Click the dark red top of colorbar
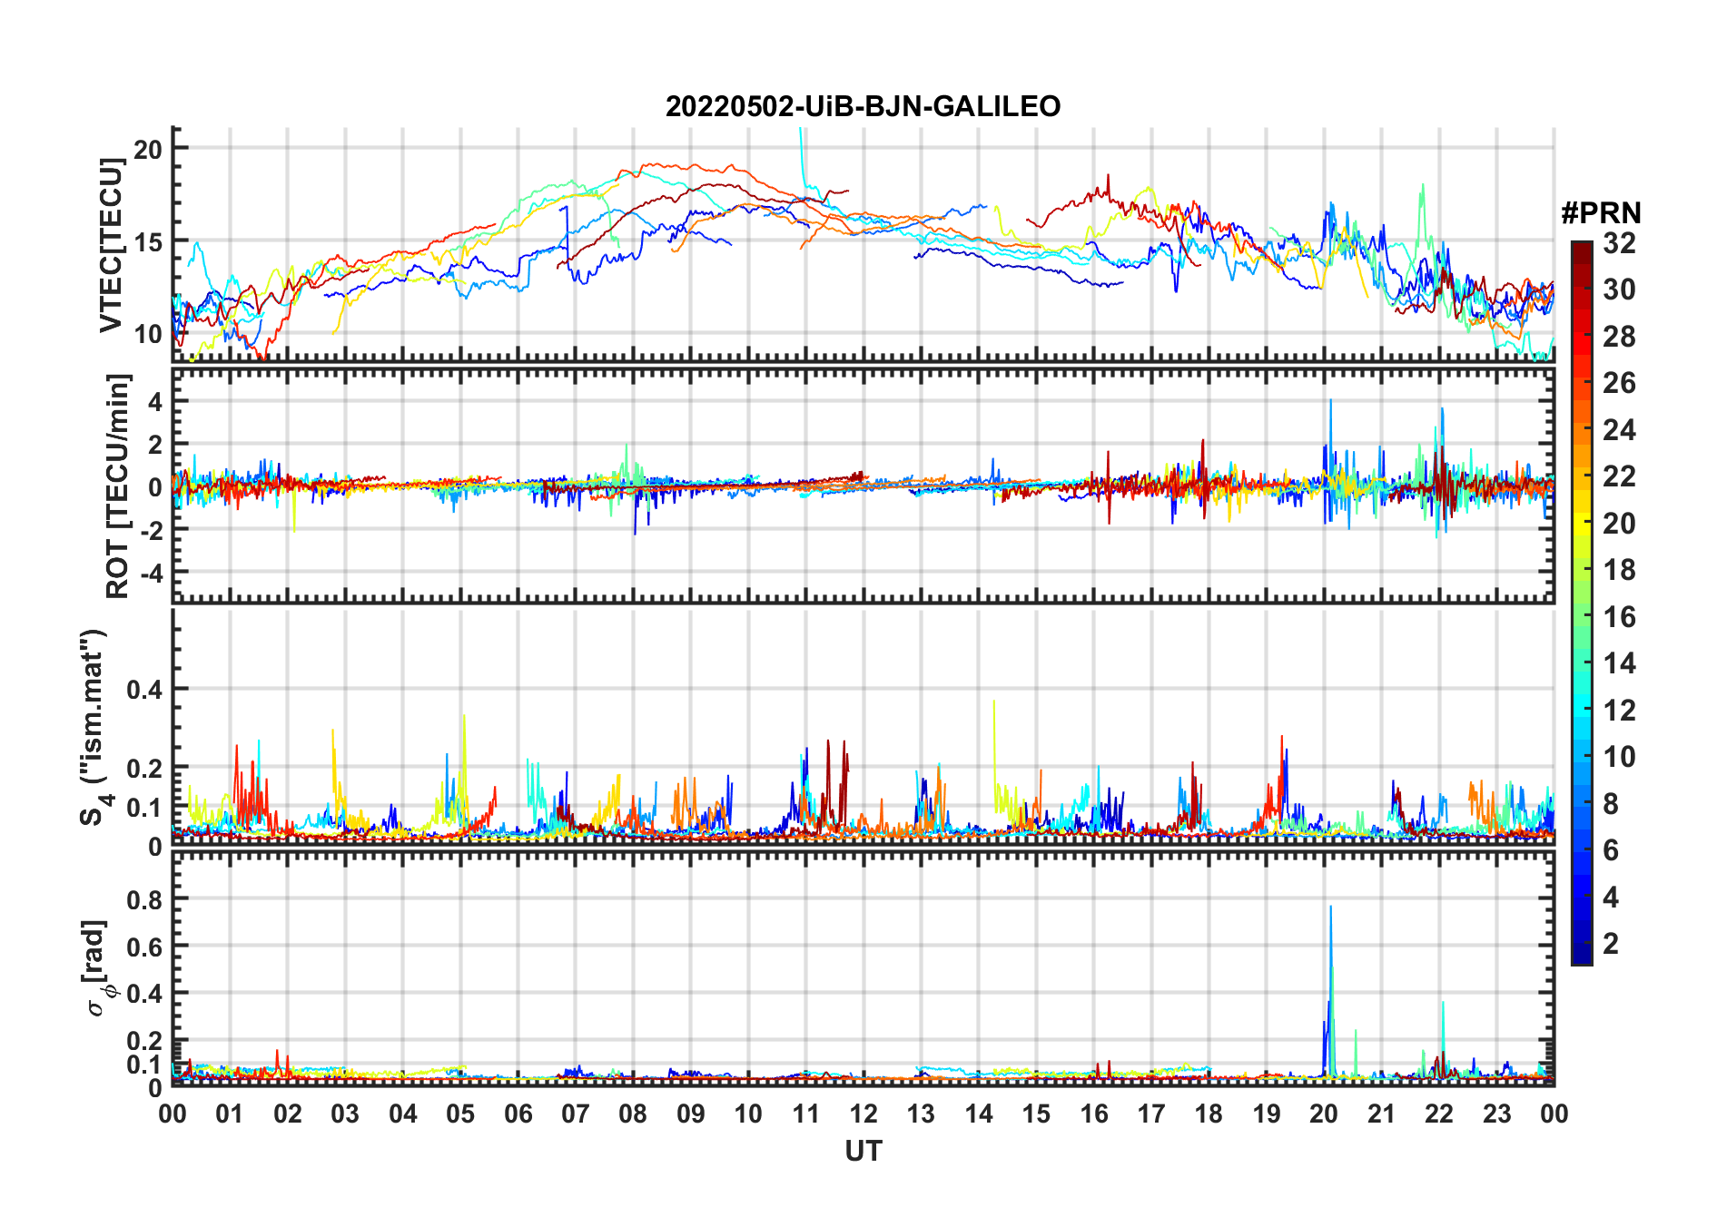This screenshot has height=1207, width=1727. pos(1581,250)
